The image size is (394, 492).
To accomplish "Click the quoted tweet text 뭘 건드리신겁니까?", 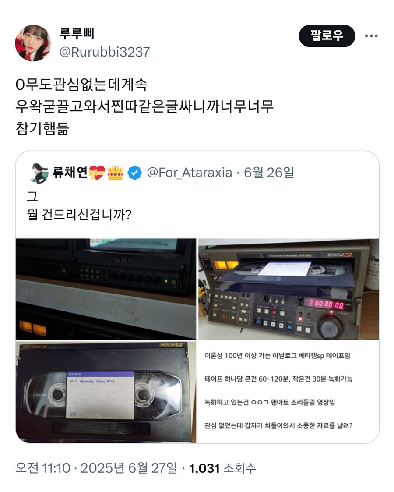I will coord(79,215).
